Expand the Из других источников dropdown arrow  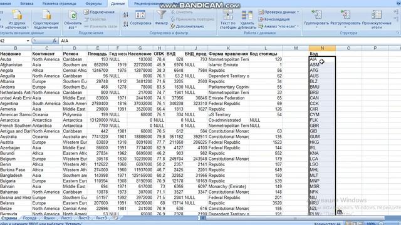[28, 27]
